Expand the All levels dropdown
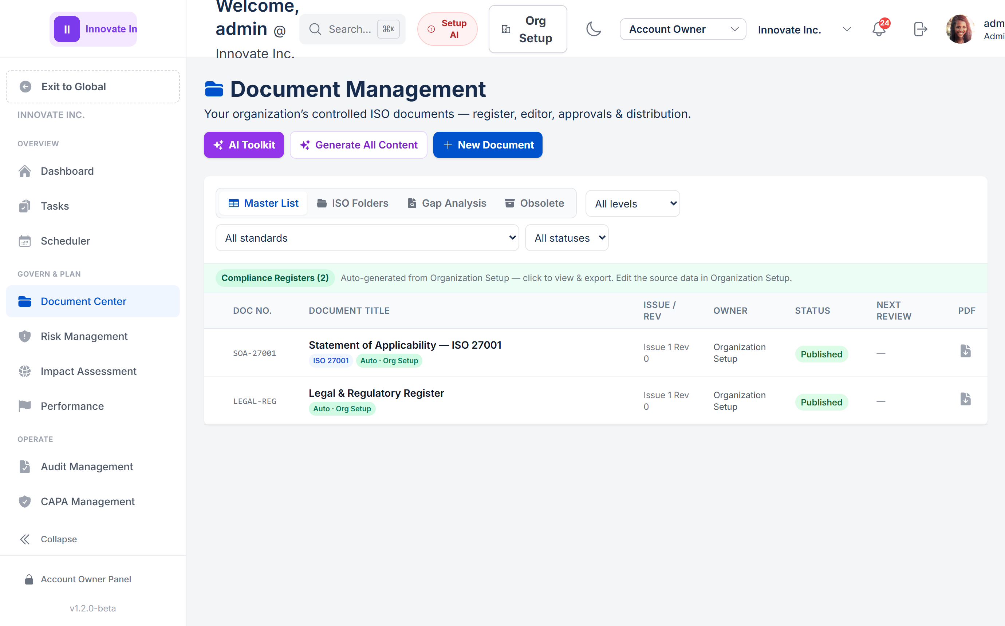Screen dimensions: 1005x626 [632, 203]
